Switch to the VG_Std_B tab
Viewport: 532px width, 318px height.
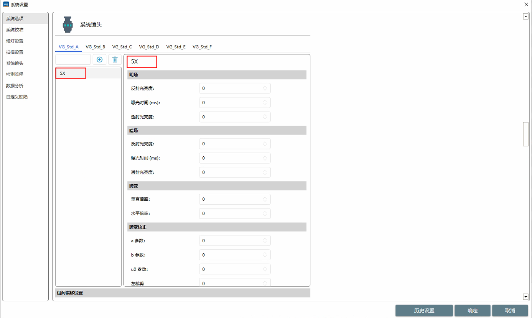pyautogui.click(x=95, y=47)
